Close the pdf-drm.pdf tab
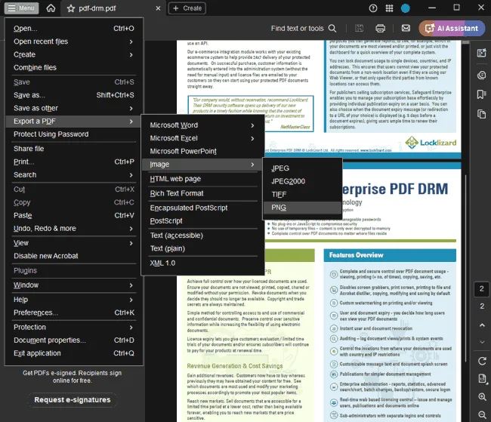The width and height of the screenshot is (491, 422). pos(158,8)
